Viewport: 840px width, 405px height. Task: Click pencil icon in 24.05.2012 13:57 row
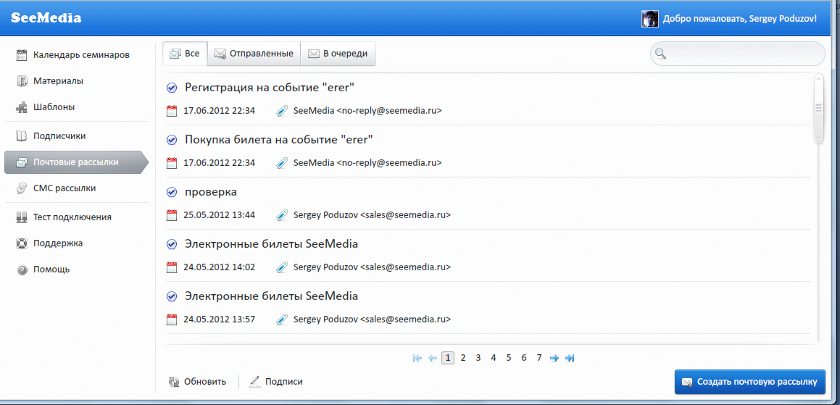pyautogui.click(x=282, y=320)
